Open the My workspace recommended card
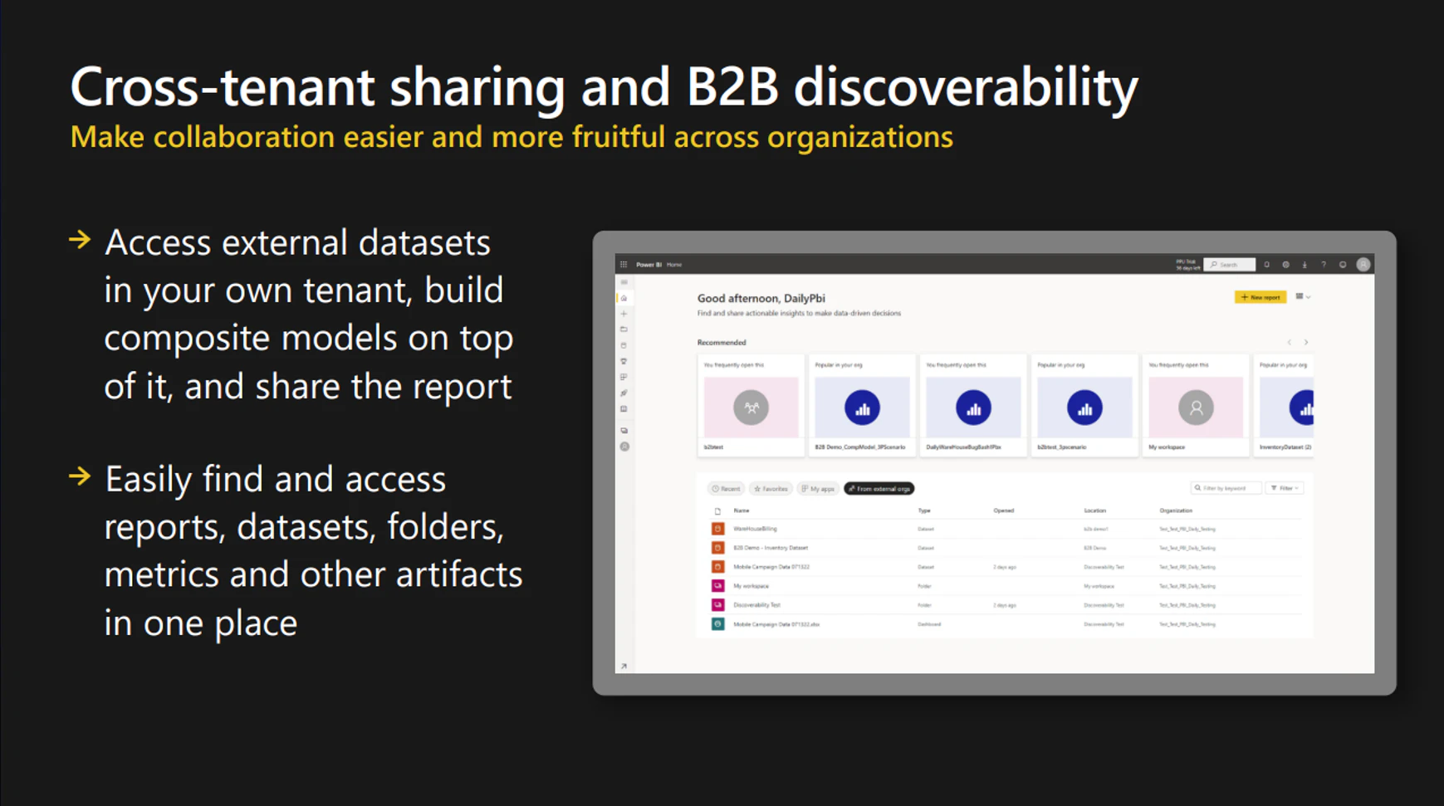The image size is (1444, 806). pos(1196,406)
